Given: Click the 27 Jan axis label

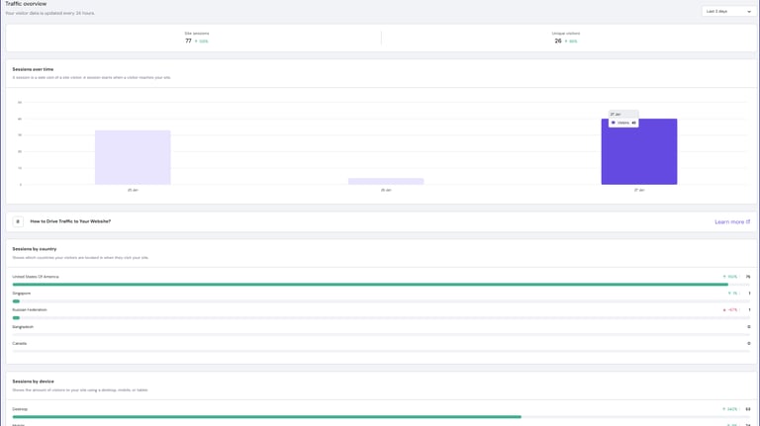Looking at the screenshot, I should coord(639,190).
